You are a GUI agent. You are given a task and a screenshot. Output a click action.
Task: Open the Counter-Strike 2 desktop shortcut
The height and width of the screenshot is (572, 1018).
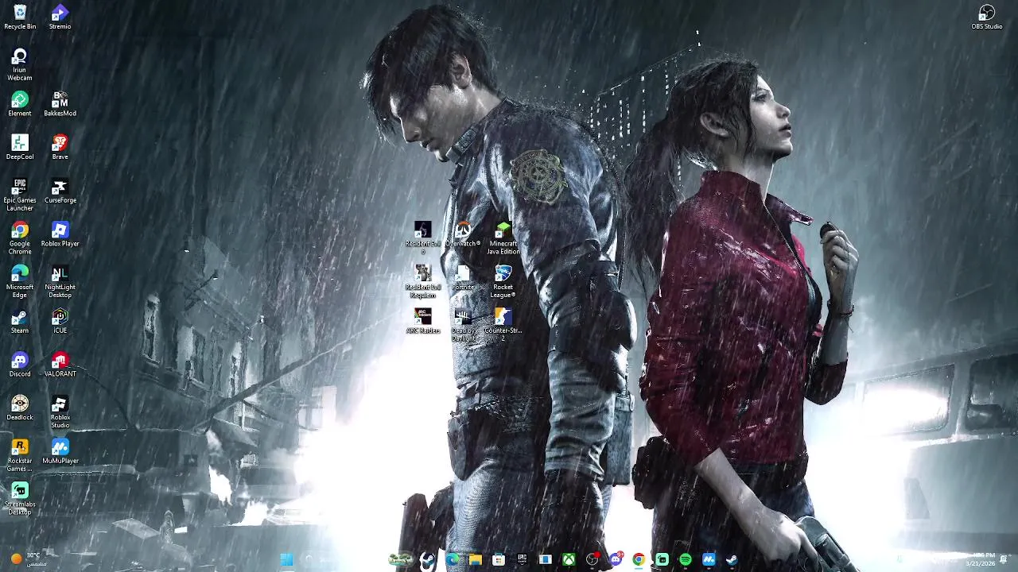click(x=503, y=326)
